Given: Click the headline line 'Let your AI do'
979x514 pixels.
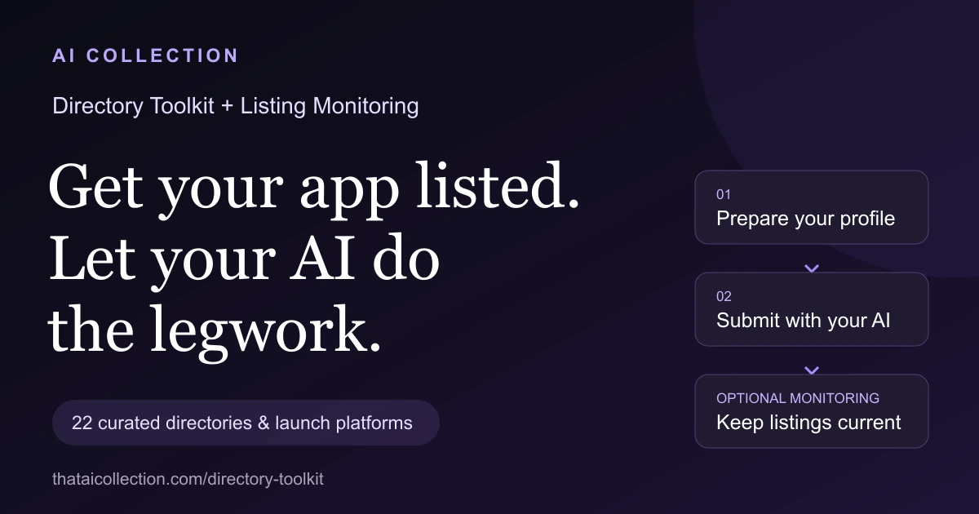Looking at the screenshot, I should click(x=244, y=261).
